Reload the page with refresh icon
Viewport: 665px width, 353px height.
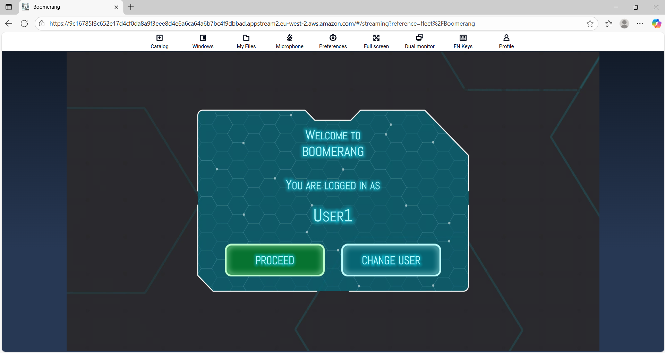coord(24,24)
